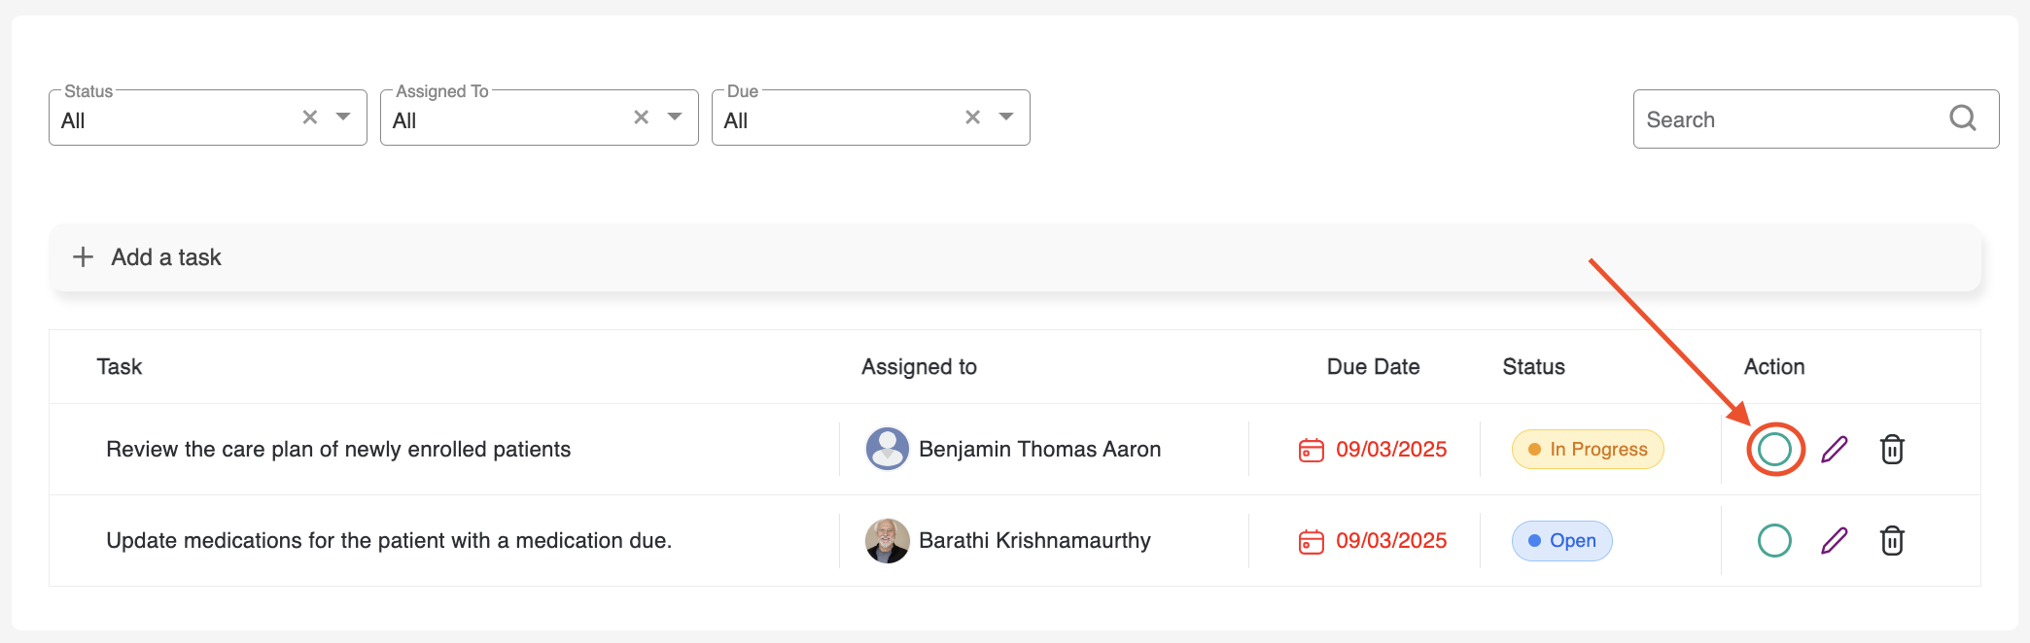Click calendar icon on Benjamin's task due date
The height and width of the screenshot is (643, 2030).
tap(1312, 450)
